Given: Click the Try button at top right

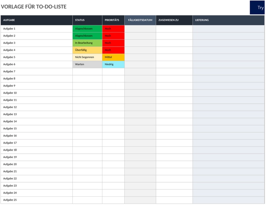Looking at the screenshot, I should pyautogui.click(x=257, y=8).
